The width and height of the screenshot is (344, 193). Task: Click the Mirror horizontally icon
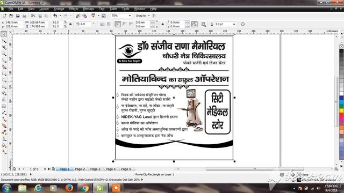click(102, 24)
